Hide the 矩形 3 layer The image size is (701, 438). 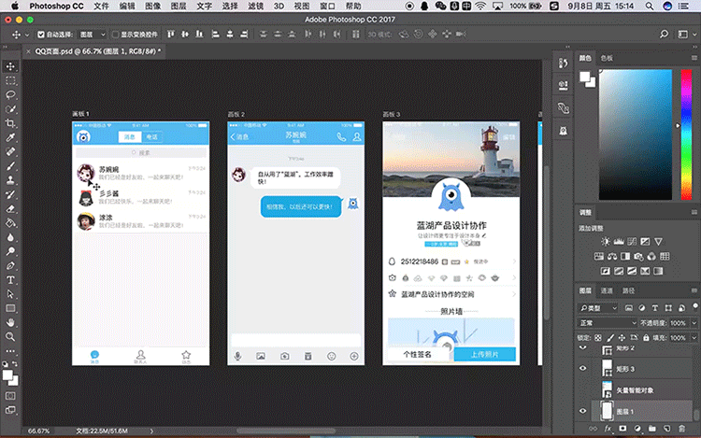(x=582, y=368)
